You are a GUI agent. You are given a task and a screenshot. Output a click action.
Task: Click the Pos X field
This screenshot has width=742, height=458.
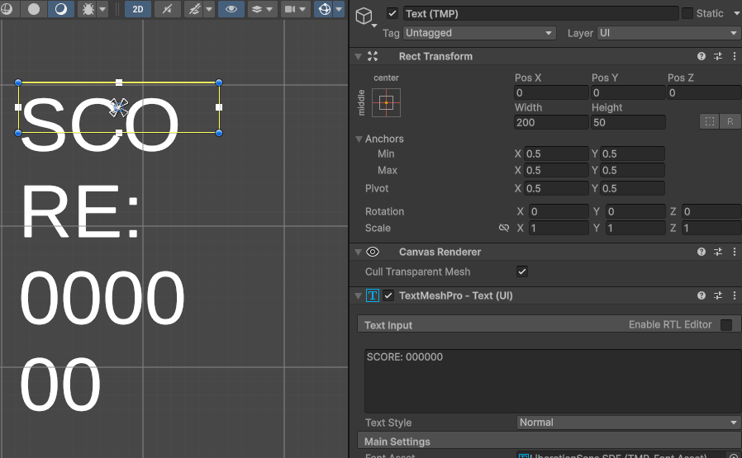(x=551, y=92)
